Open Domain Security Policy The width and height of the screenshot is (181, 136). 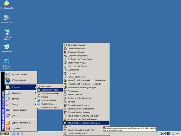[x=86, y=133]
